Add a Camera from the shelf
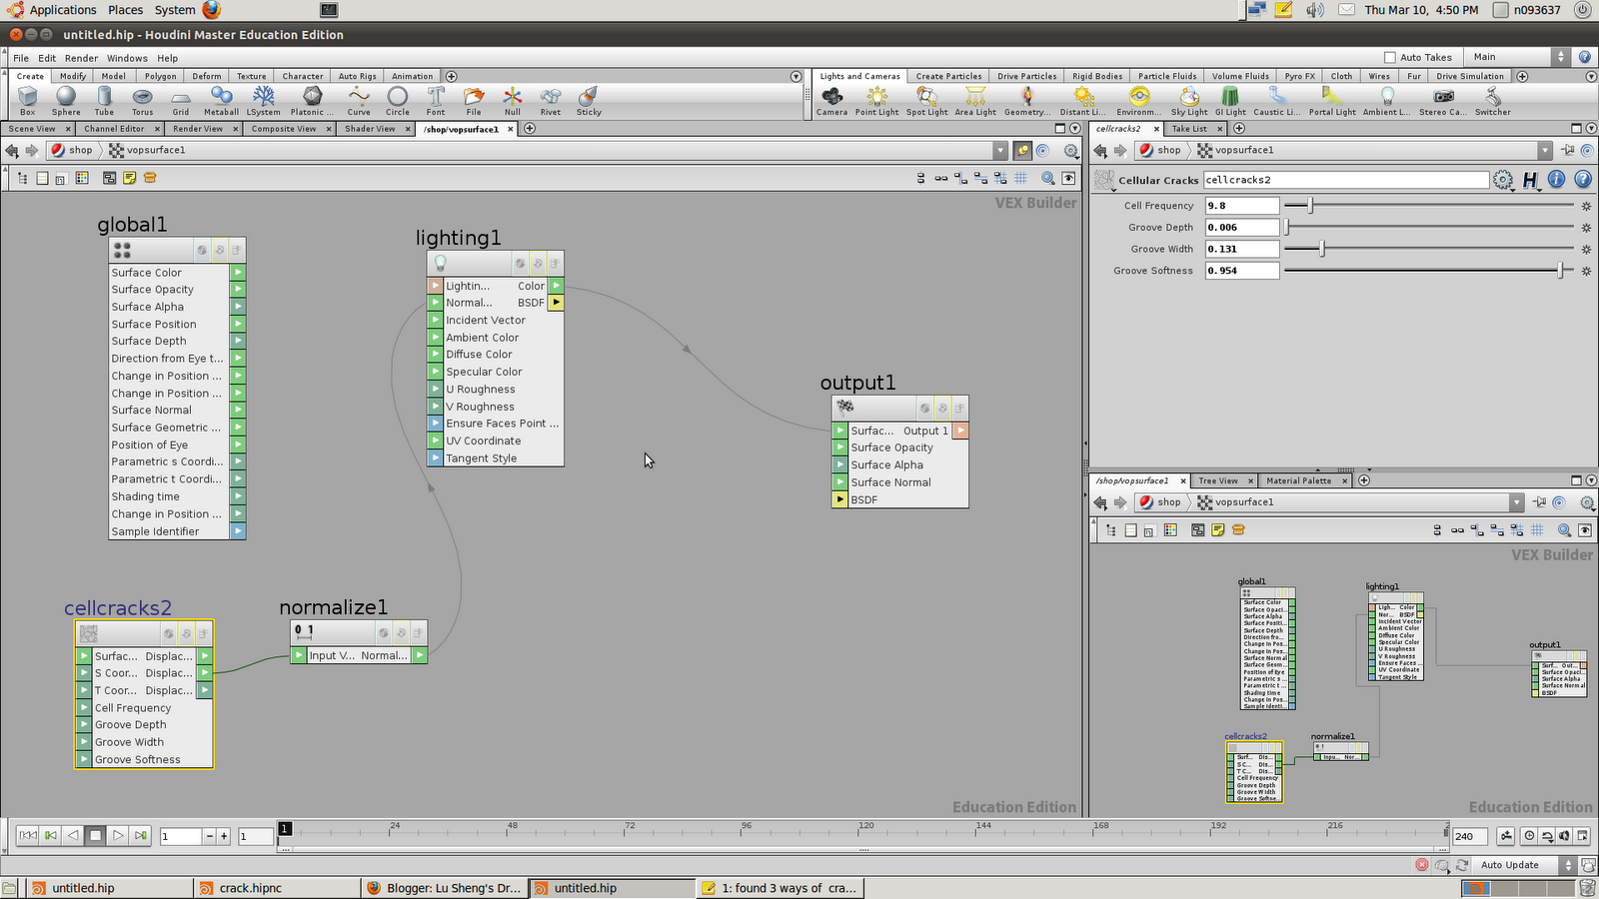Viewport: 1599px width, 899px height. tap(831, 100)
